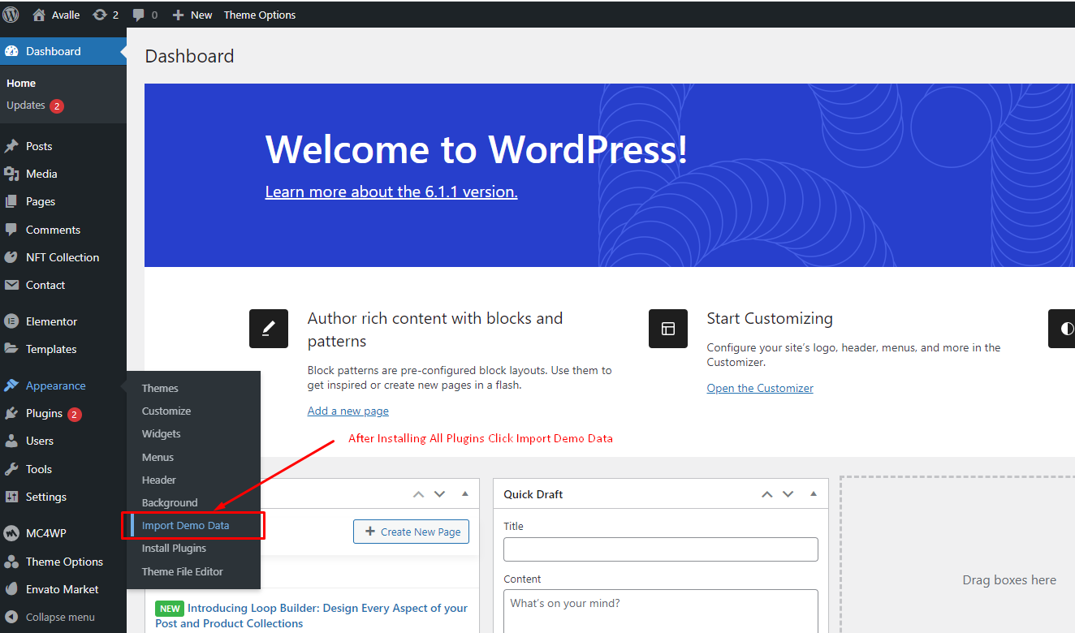Click the Open the Customizer link
This screenshot has width=1075, height=633.
(760, 388)
